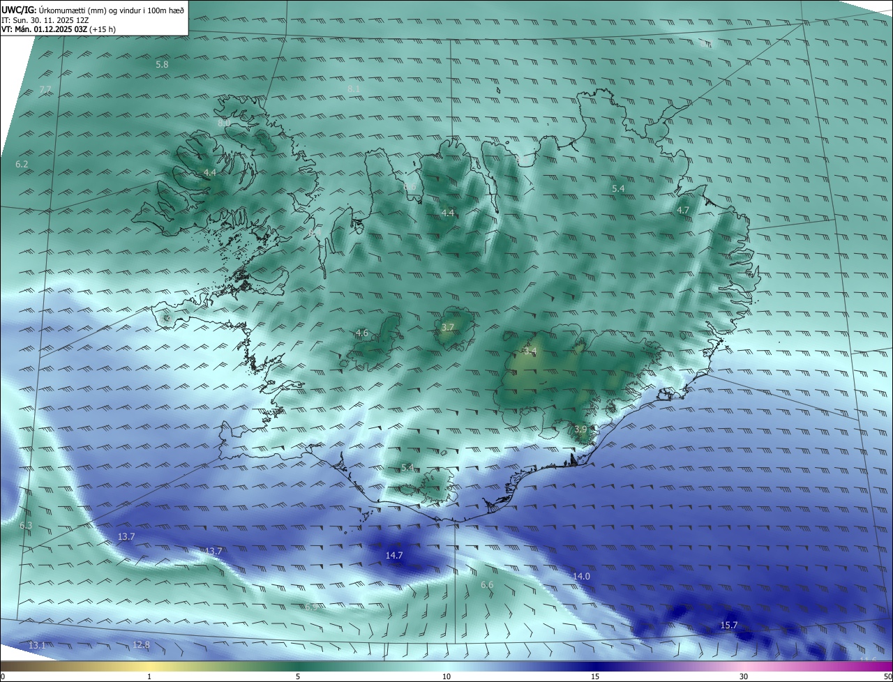Click the 8.6 value label on the map
Image resolution: width=893 pixels, height=682 pixels.
[410, 186]
